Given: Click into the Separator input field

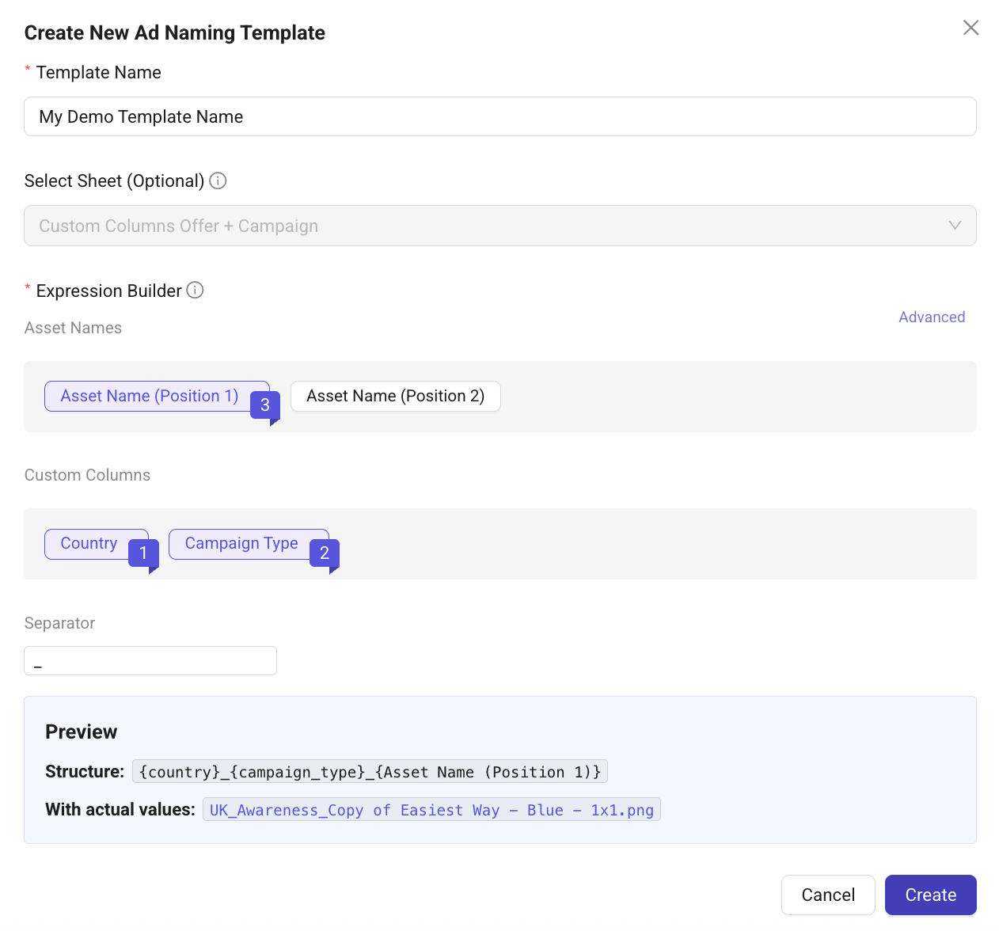Looking at the screenshot, I should coord(150,660).
